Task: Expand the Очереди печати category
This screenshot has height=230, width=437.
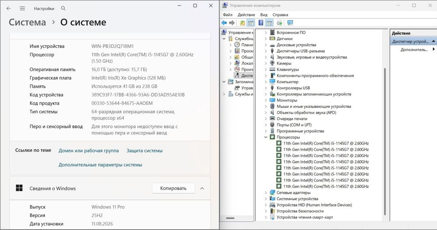Action: (x=266, y=119)
